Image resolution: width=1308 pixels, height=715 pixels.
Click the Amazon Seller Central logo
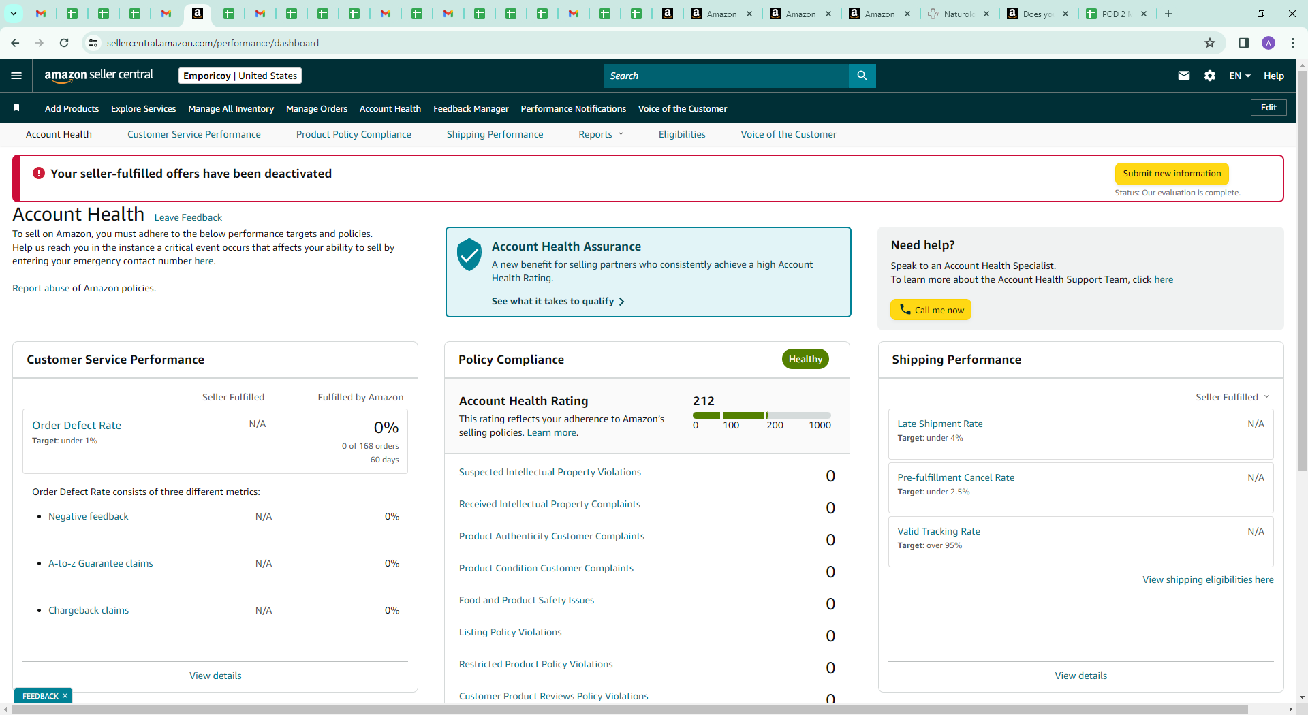(x=99, y=76)
